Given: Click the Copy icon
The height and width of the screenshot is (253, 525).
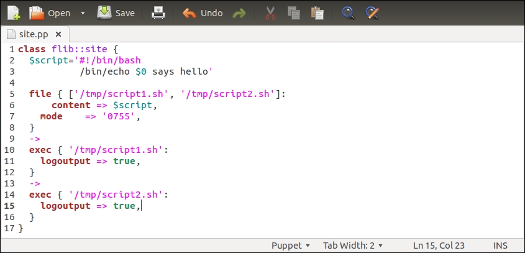Looking at the screenshot, I should [294, 13].
